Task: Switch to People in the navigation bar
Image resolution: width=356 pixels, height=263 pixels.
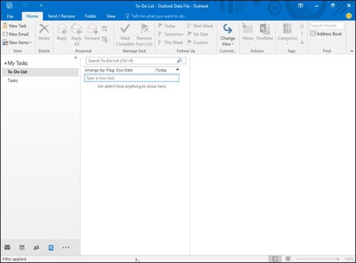Action: click(x=36, y=247)
